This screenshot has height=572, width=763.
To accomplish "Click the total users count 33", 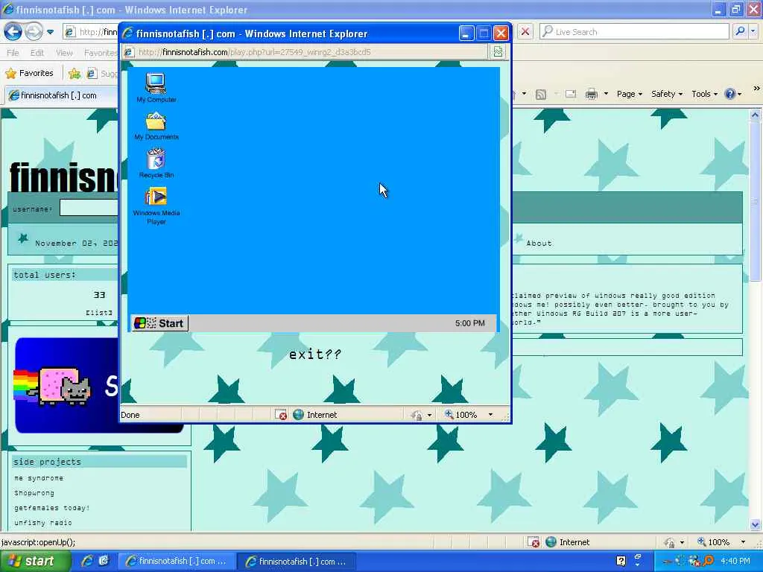I will [x=99, y=295].
